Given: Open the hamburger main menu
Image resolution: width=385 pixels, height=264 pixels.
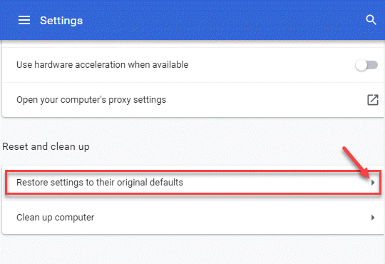Looking at the screenshot, I should (24, 20).
